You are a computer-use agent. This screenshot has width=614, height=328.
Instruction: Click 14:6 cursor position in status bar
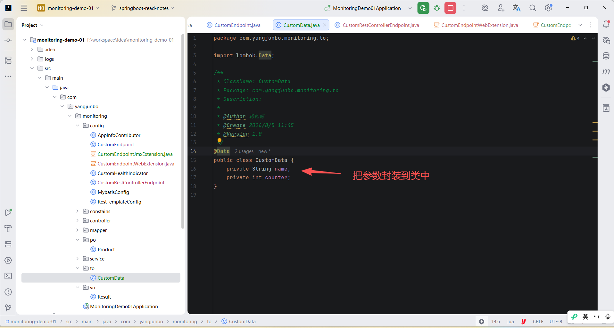495,322
